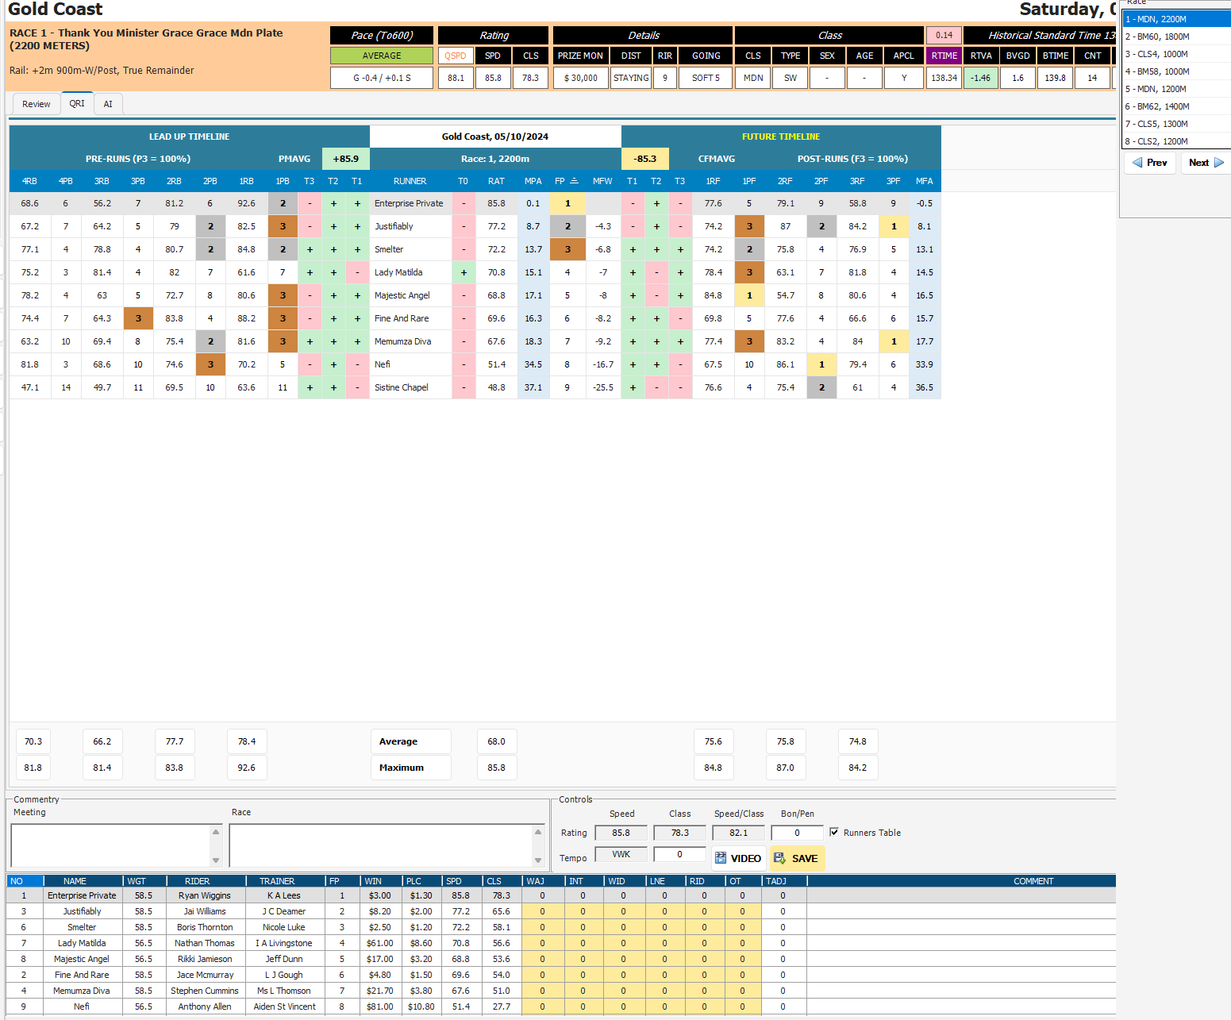This screenshot has width=1231, height=1020.
Task: Choose race 8 - CLS2, 1200M
Action: click(x=1156, y=141)
